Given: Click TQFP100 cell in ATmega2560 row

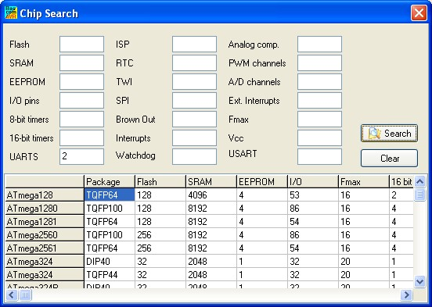Looking at the screenshot, I should 110,234.
